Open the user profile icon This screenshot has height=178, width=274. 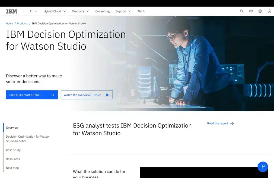tap(269, 11)
